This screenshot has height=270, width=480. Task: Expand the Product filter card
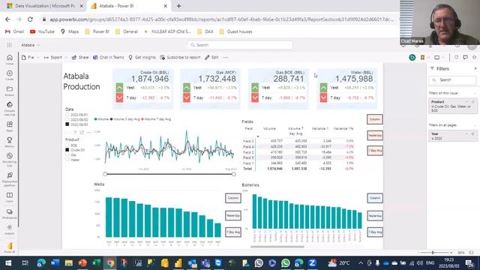(x=466, y=102)
